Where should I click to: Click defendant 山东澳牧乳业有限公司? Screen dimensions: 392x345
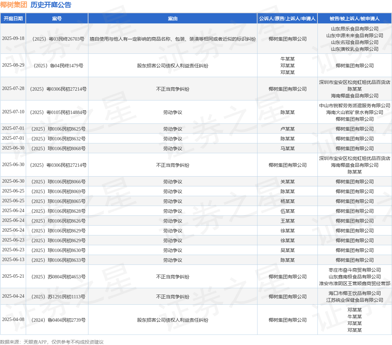(354, 49)
